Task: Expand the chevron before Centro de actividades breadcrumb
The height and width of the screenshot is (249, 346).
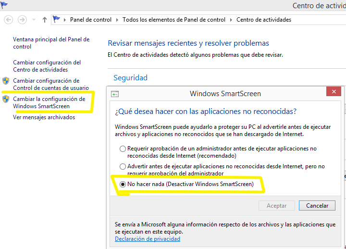Action: click(231, 20)
